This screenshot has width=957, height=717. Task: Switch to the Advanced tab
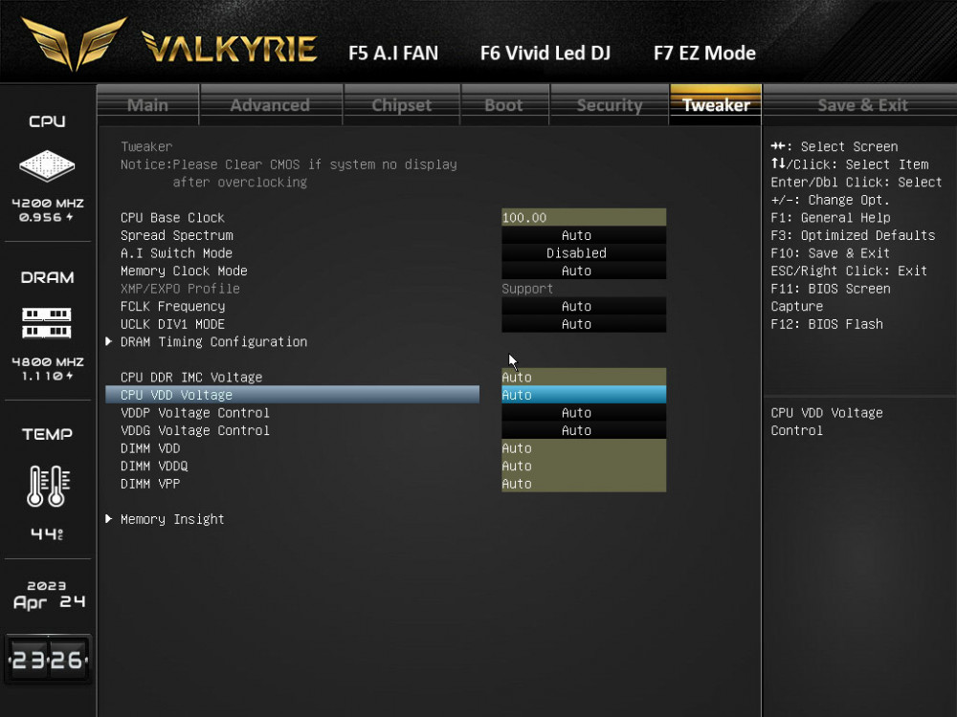[x=270, y=105]
